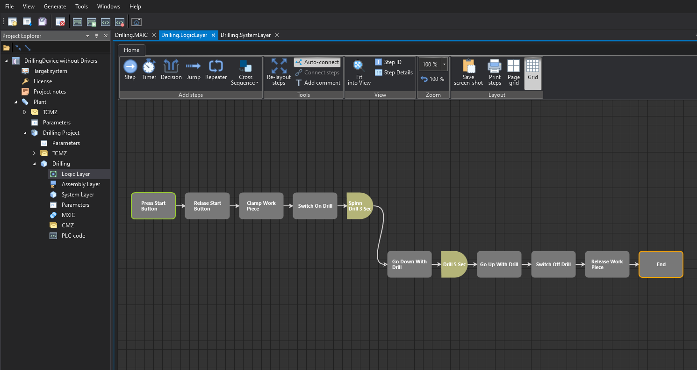Click Print steps
The height and width of the screenshot is (370, 697).
(495, 72)
